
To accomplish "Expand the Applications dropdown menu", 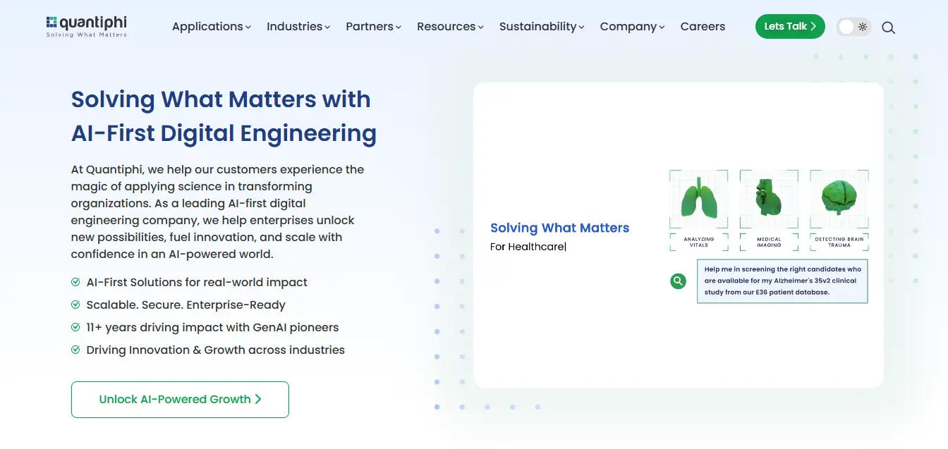I will click(212, 27).
